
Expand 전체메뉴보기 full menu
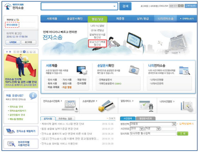click(x=187, y=19)
